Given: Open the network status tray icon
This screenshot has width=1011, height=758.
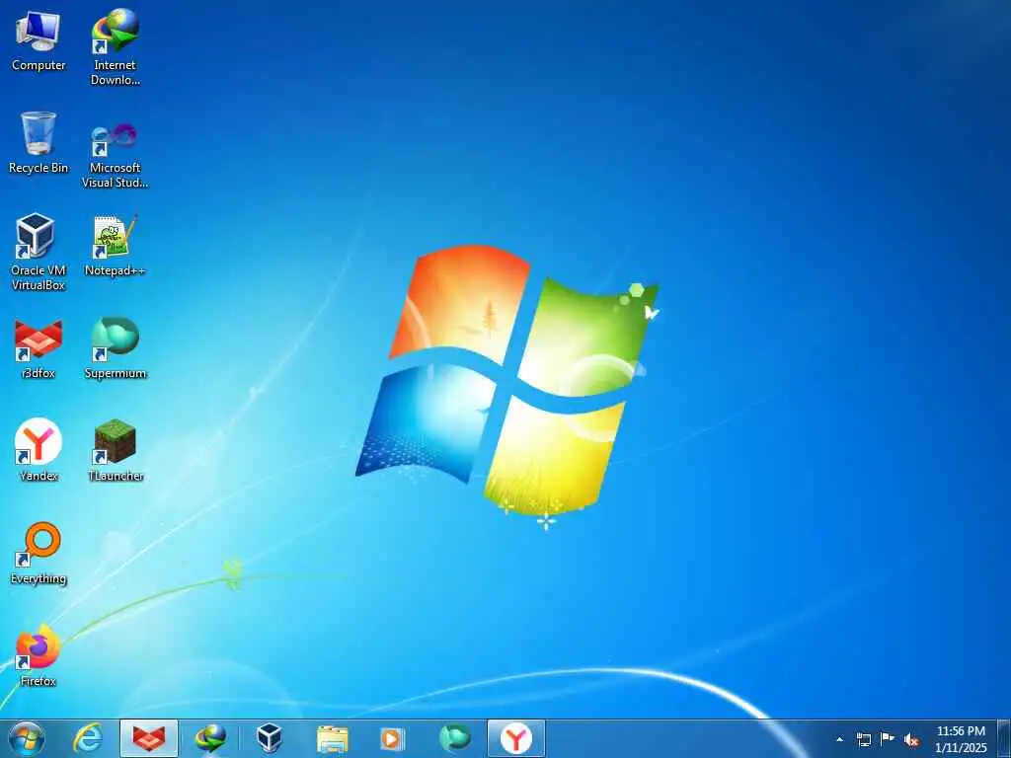Looking at the screenshot, I should pyautogui.click(x=863, y=739).
